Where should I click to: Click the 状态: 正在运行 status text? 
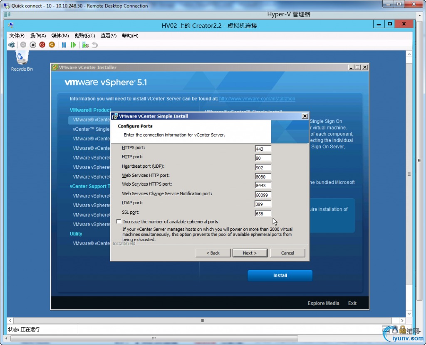pyautogui.click(x=24, y=329)
